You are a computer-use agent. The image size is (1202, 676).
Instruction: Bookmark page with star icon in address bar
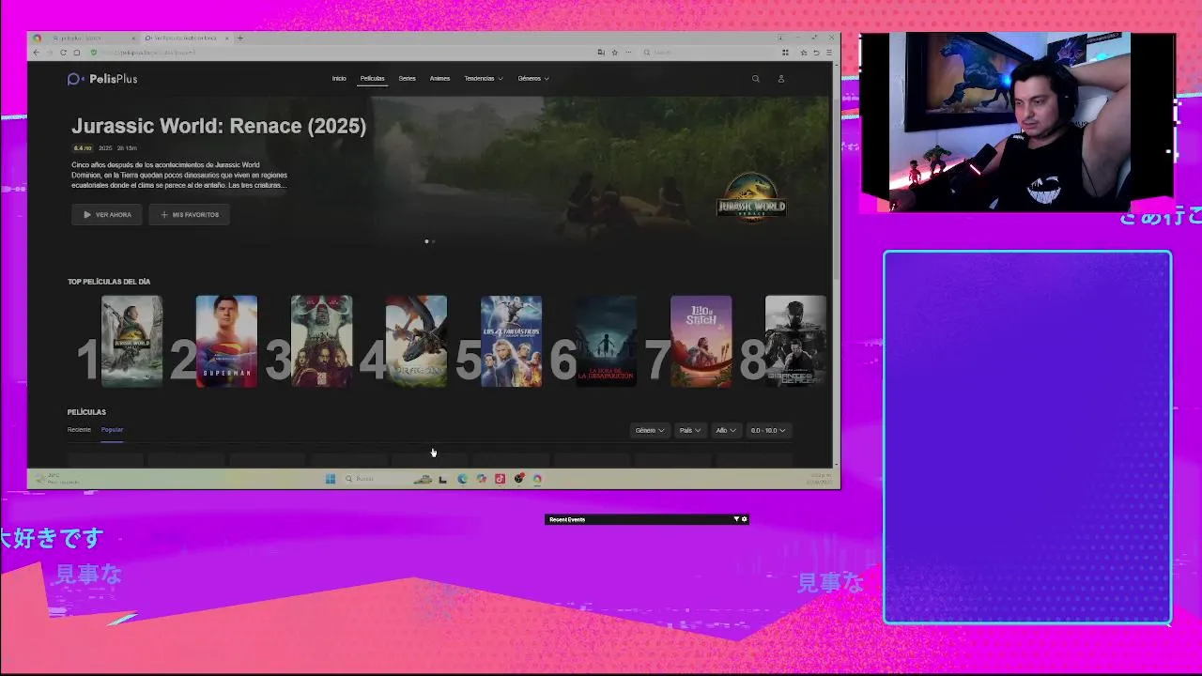pyautogui.click(x=614, y=53)
